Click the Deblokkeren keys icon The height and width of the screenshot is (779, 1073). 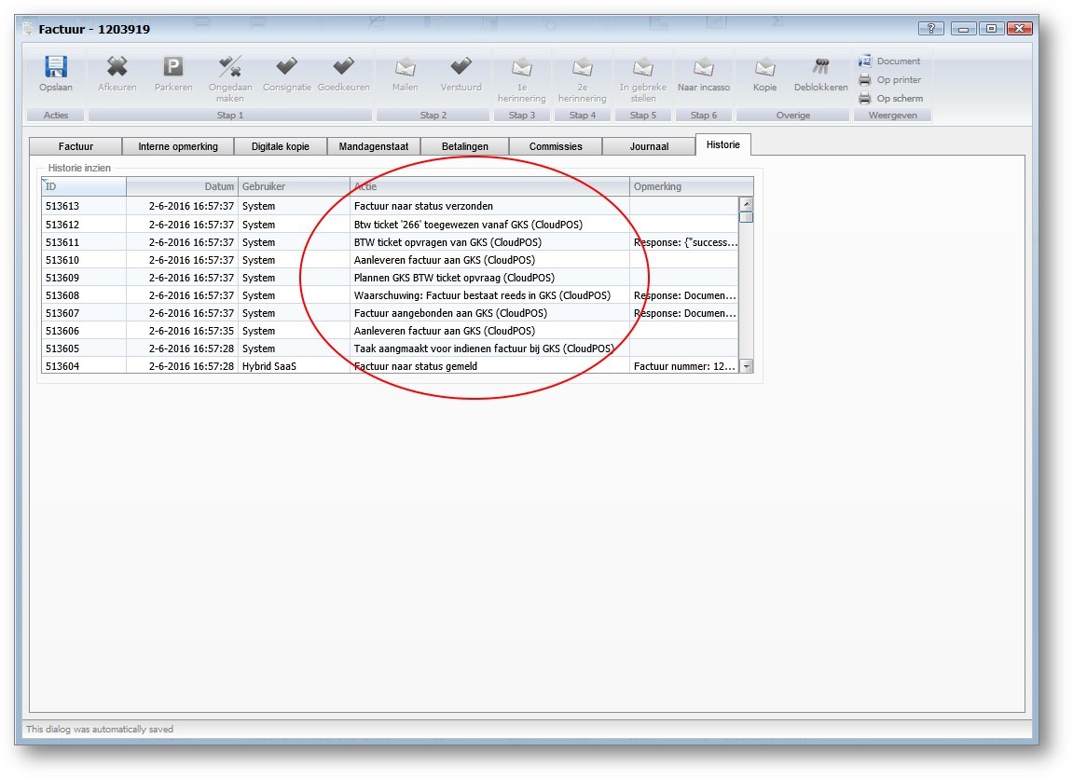tap(820, 68)
